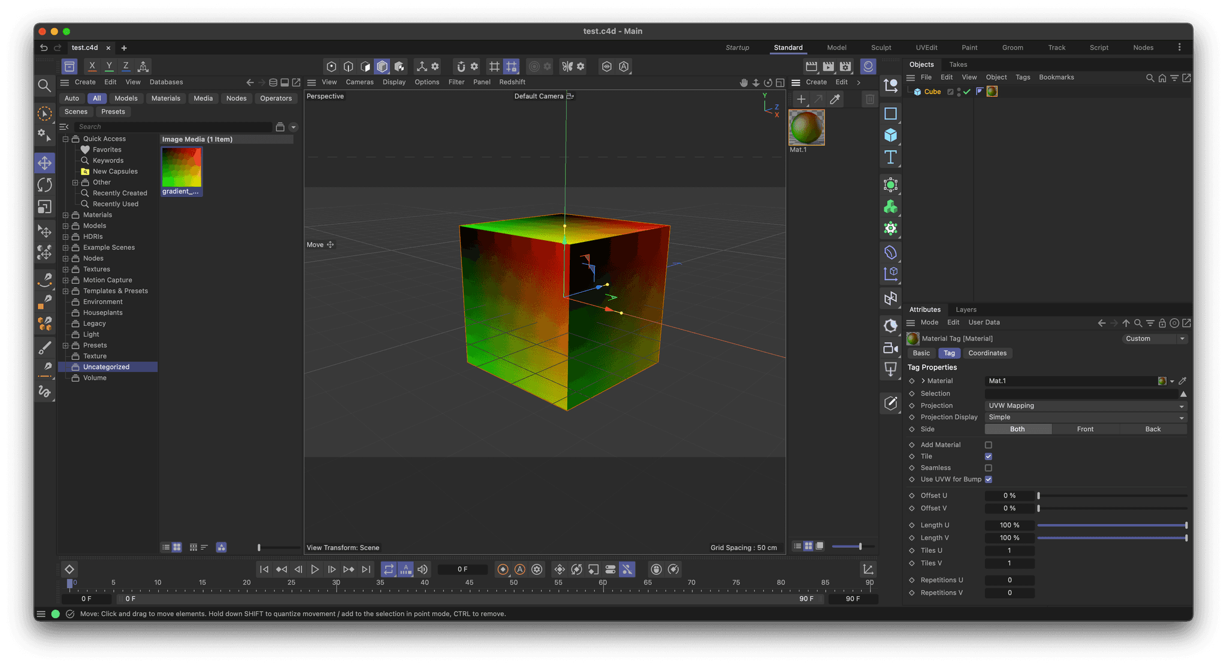Toggle Cube visibility checkmark
1227x666 pixels.
click(x=967, y=92)
